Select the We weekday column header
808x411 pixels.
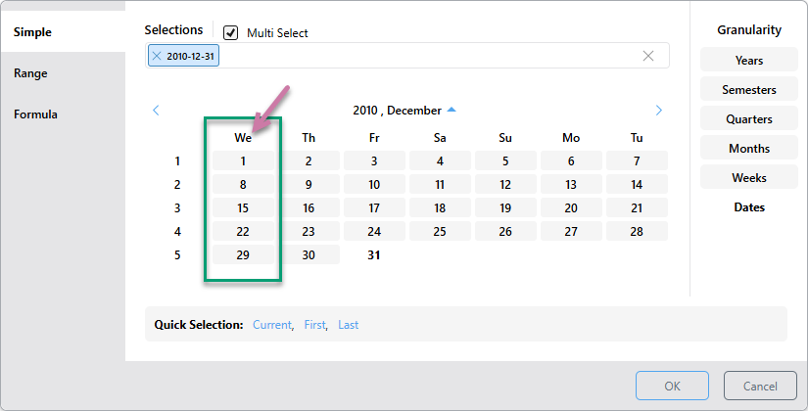pyautogui.click(x=243, y=138)
